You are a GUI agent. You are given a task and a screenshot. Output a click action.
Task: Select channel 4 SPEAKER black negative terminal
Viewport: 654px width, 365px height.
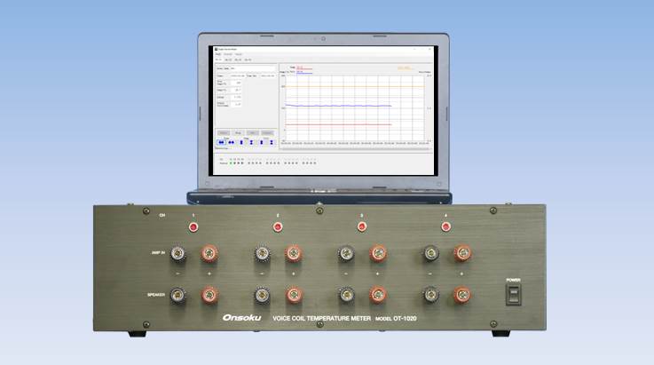pyautogui.click(x=431, y=295)
